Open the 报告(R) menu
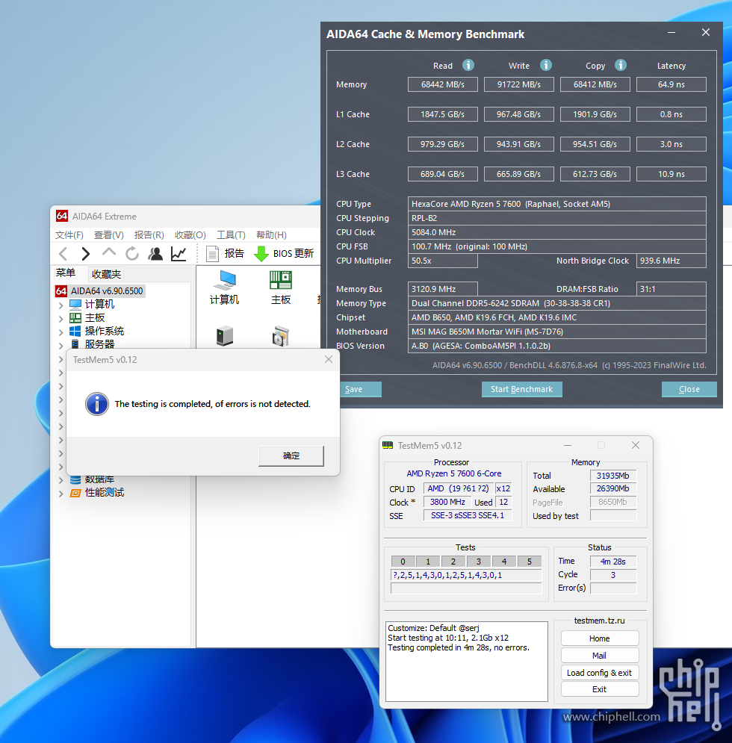 click(x=149, y=235)
